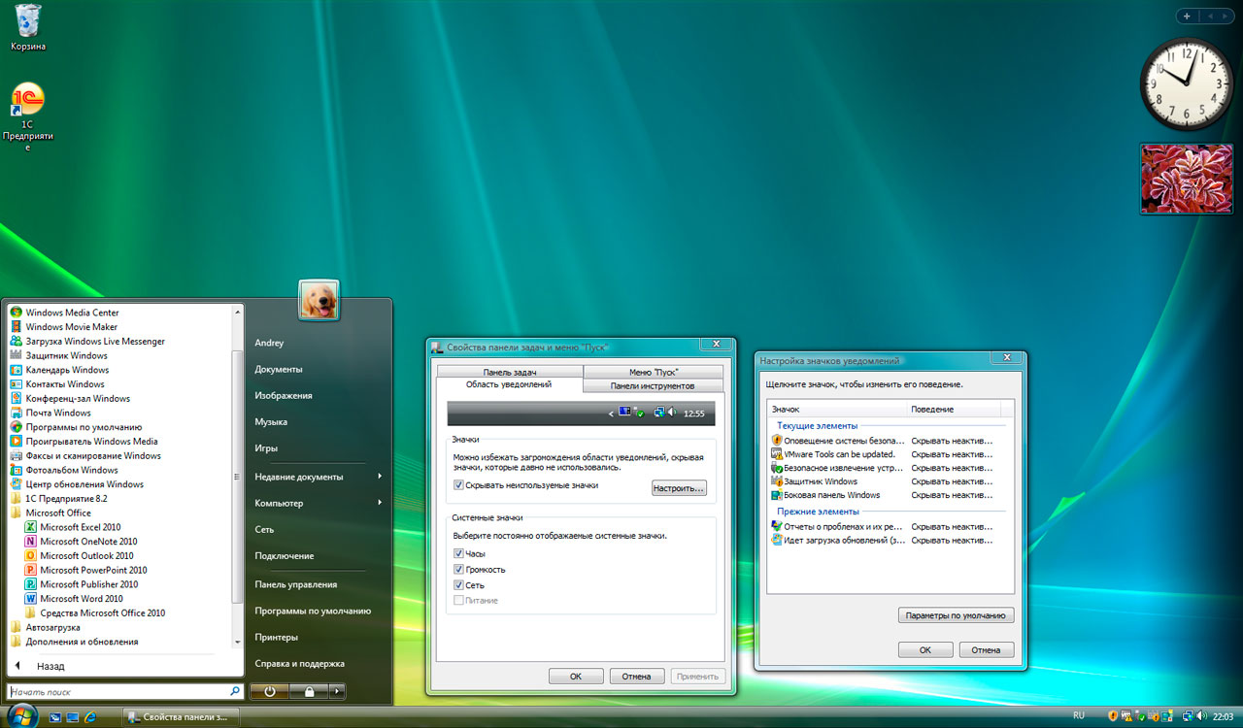
Task: Open the Recycle Bin (Корзина) desktop icon
Action: 28,21
